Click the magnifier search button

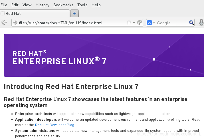[x=191, y=23]
